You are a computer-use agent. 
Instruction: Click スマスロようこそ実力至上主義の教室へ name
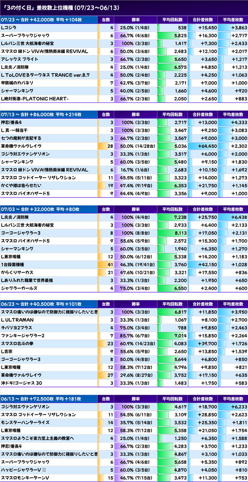click(x=37, y=438)
